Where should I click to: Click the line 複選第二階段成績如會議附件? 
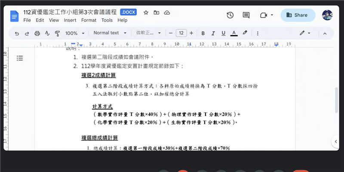(117, 57)
